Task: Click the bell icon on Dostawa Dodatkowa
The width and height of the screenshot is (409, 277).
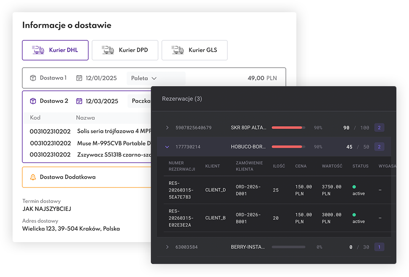Action: tap(33, 177)
